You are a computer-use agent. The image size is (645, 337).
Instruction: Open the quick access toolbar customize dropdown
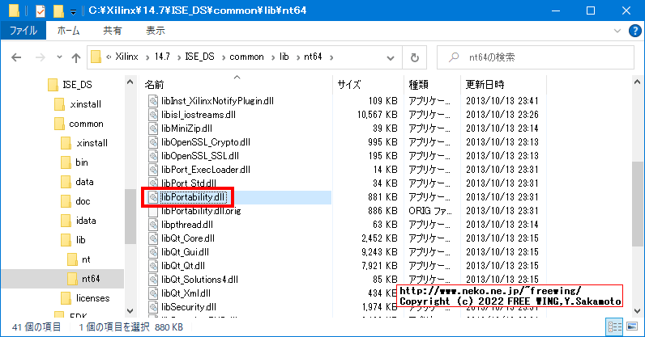click(73, 12)
